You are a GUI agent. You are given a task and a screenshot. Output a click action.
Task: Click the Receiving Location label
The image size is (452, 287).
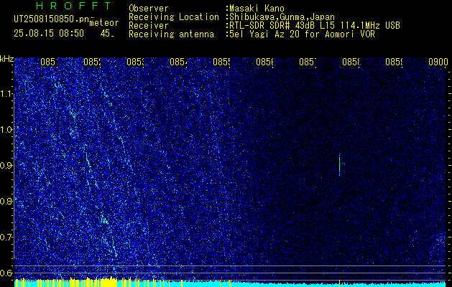coord(174,17)
